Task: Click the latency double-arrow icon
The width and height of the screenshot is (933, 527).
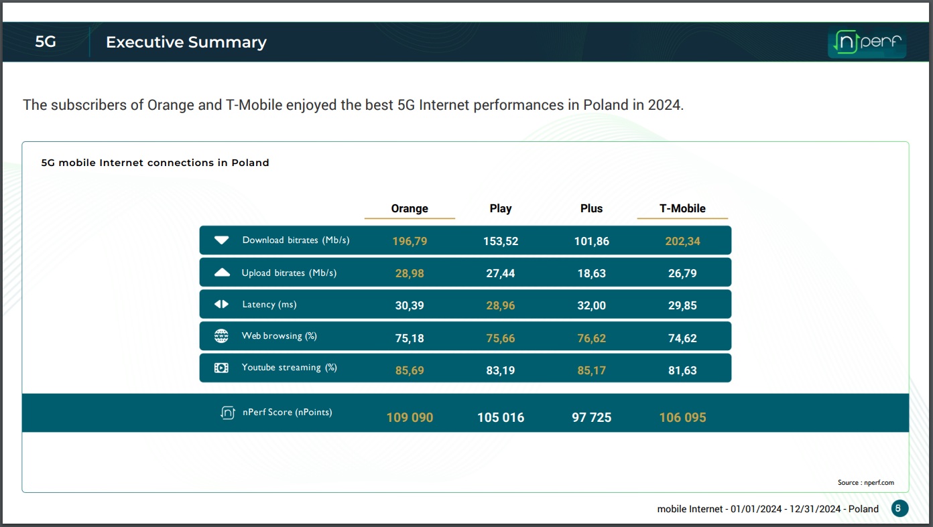Action: point(221,305)
